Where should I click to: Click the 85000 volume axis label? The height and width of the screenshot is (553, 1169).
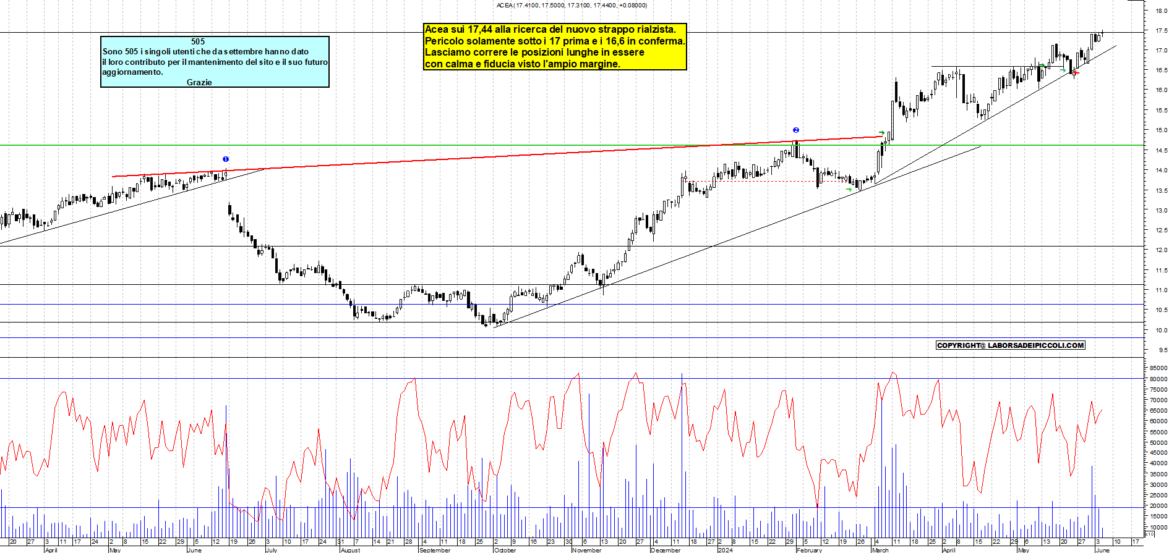point(1158,368)
